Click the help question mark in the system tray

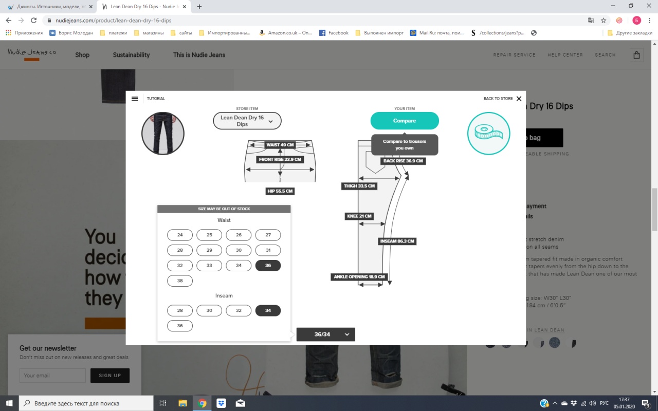[x=544, y=403]
